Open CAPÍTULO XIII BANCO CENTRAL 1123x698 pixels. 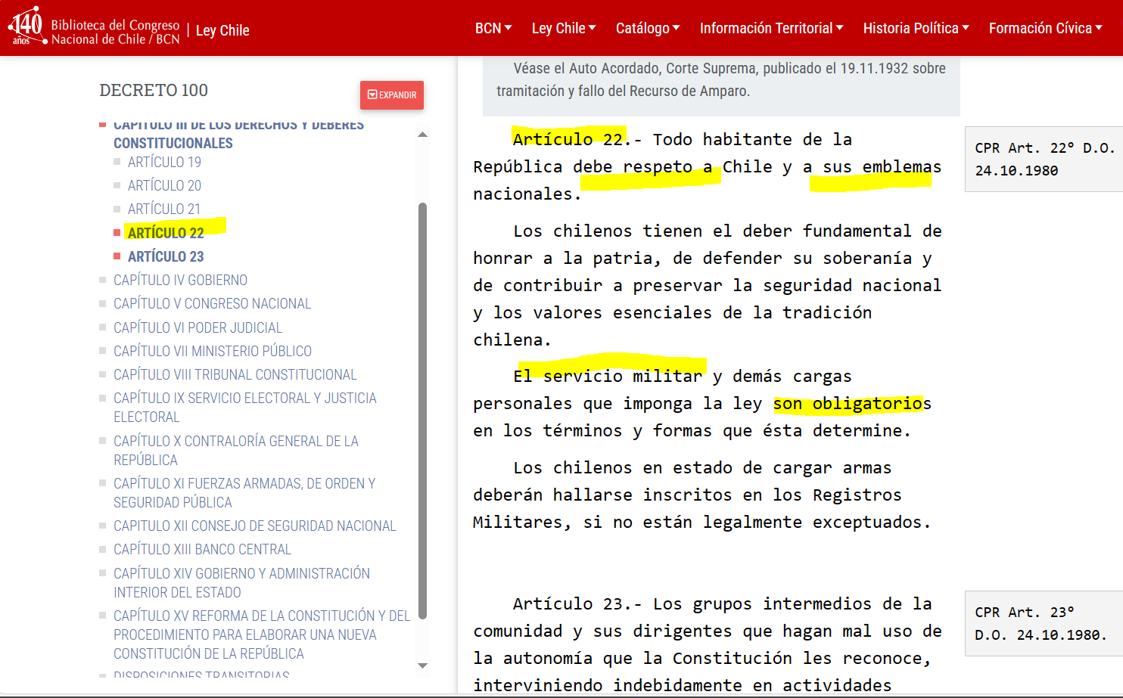202,549
